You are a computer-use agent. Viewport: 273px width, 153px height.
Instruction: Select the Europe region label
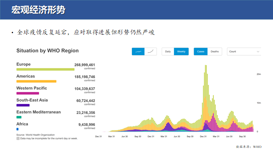click(x=23, y=64)
